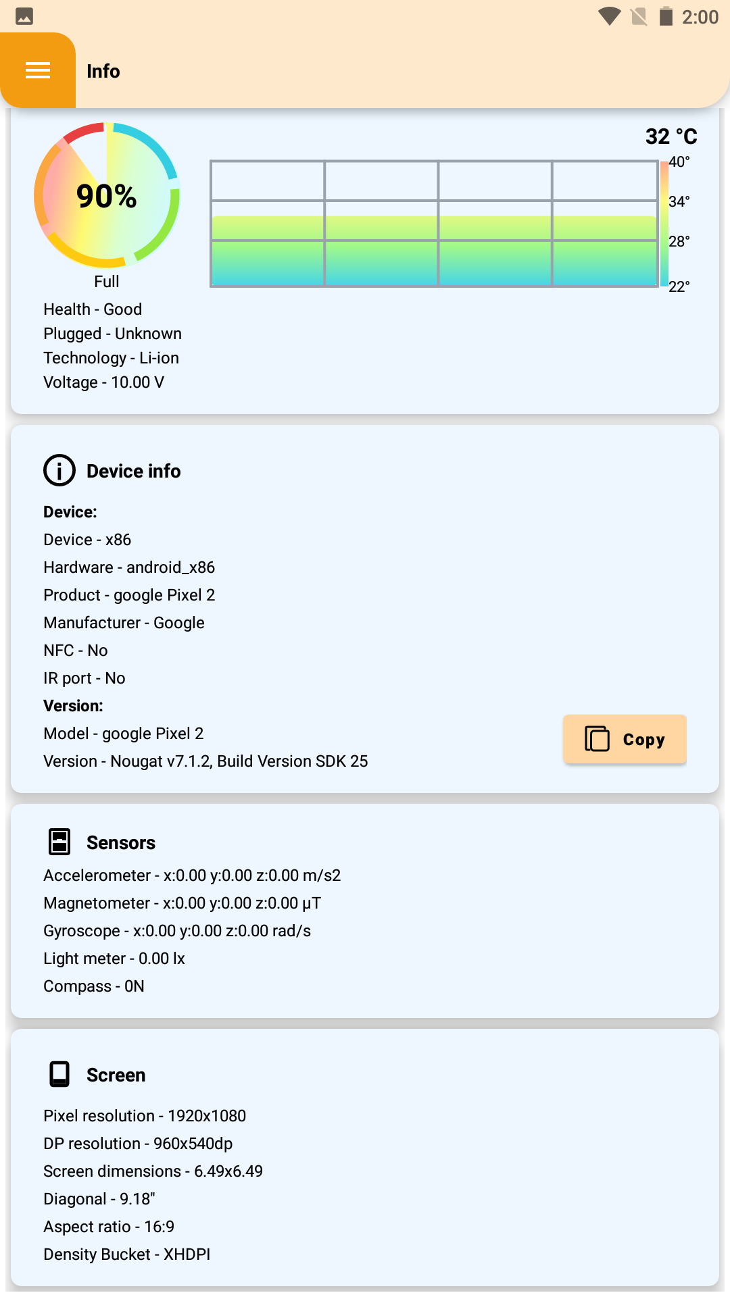Tap the temperature color scale bar
This screenshot has height=1297, width=730.
click(x=664, y=224)
